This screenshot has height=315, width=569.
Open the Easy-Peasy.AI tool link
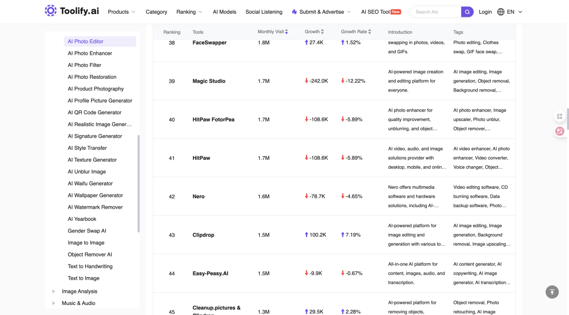coord(210,273)
